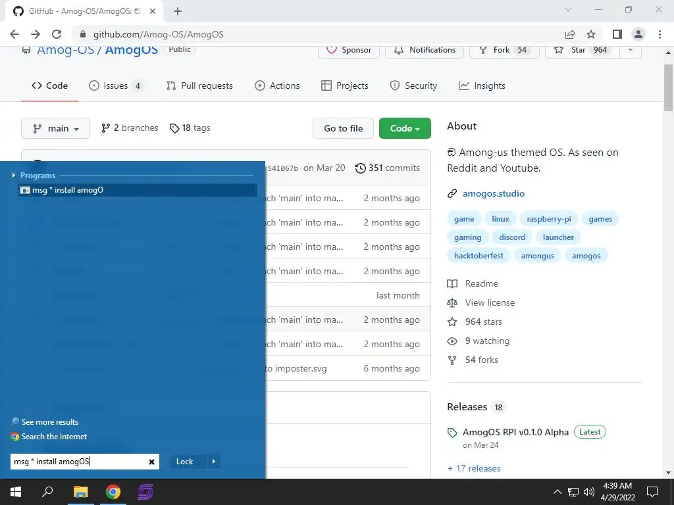Open the Security tab

[x=413, y=86]
